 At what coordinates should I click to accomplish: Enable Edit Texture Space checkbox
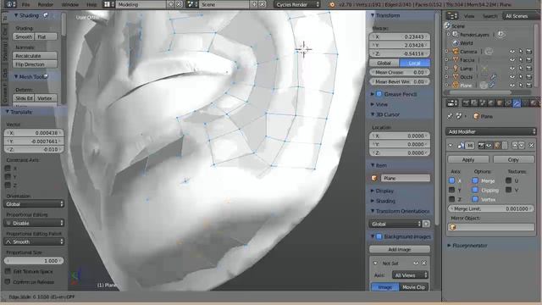pos(8,271)
